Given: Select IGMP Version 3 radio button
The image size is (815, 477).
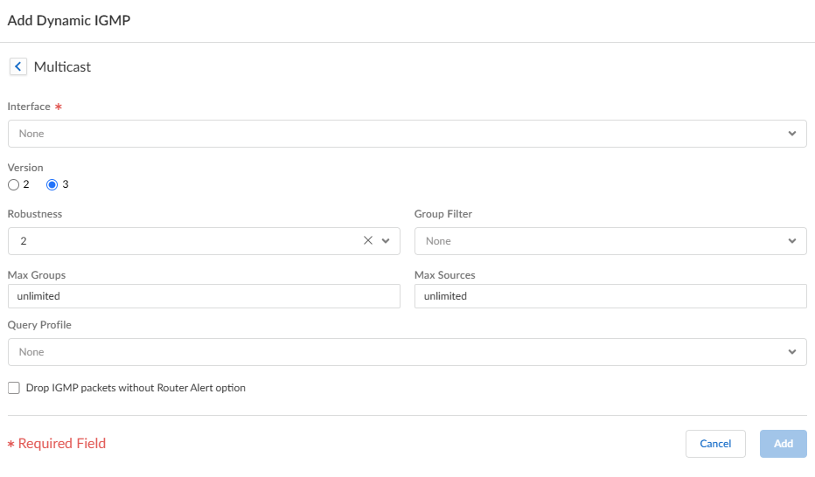Looking at the screenshot, I should pos(52,184).
